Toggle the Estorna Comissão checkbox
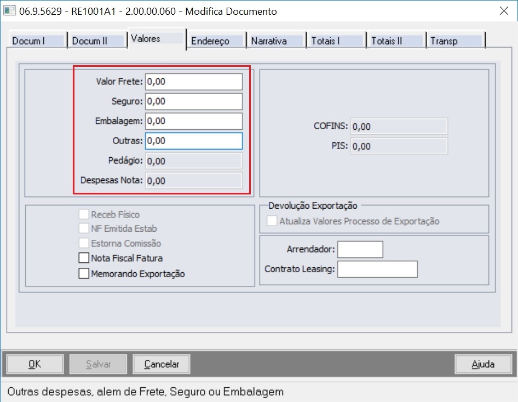 coord(84,243)
